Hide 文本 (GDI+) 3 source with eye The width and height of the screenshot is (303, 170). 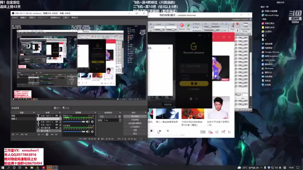click(x=56, y=116)
